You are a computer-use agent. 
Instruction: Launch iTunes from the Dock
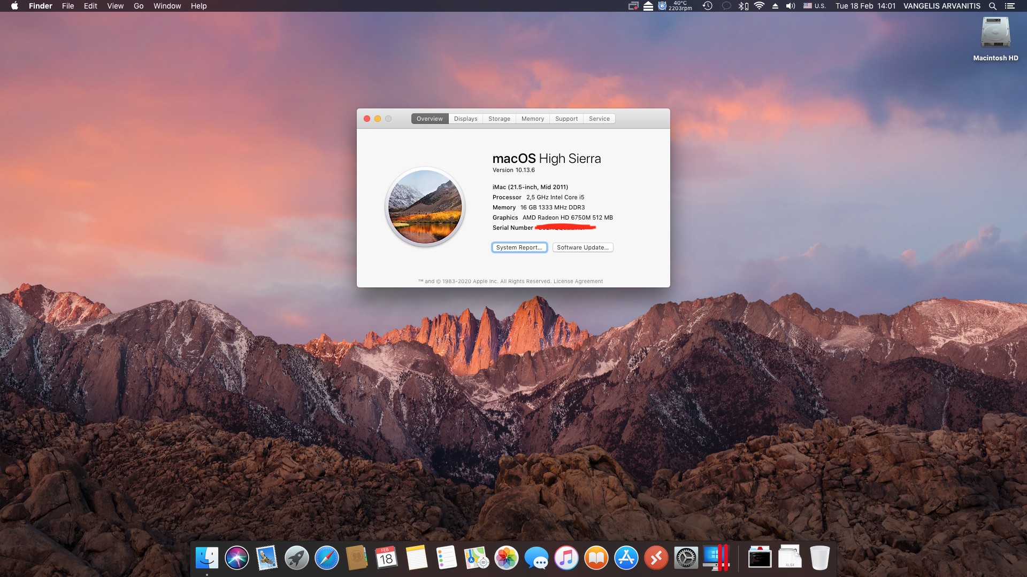coord(566,558)
